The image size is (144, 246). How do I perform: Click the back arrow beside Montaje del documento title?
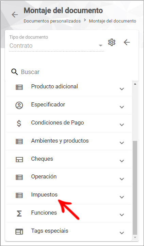tap(15, 15)
